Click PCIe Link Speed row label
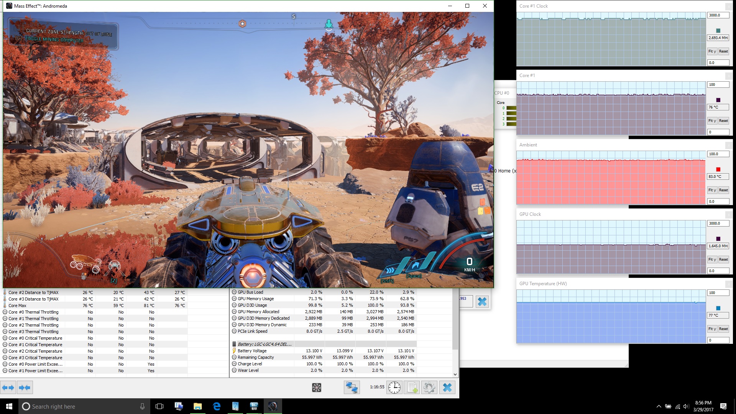 252,331
